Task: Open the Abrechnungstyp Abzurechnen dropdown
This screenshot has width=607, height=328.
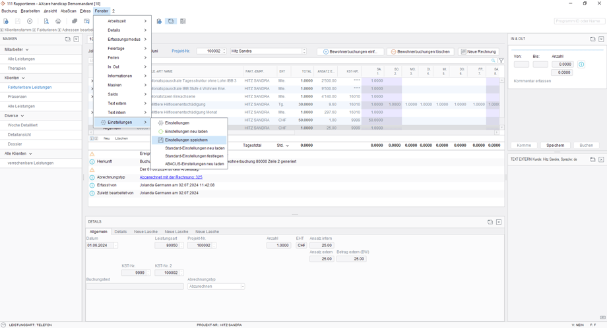Action: point(243,287)
